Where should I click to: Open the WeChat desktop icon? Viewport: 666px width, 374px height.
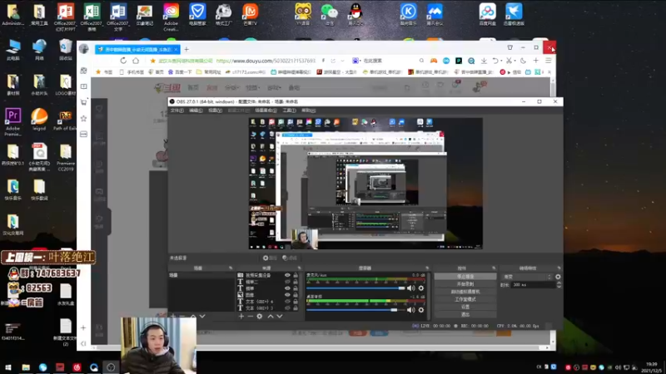pyautogui.click(x=329, y=14)
